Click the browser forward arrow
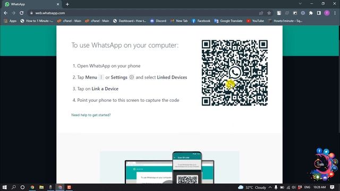340x191 pixels. click(13, 13)
